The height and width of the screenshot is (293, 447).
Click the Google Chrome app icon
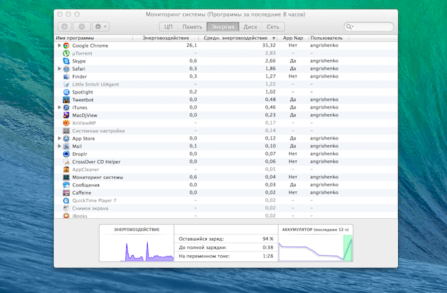pos(66,45)
